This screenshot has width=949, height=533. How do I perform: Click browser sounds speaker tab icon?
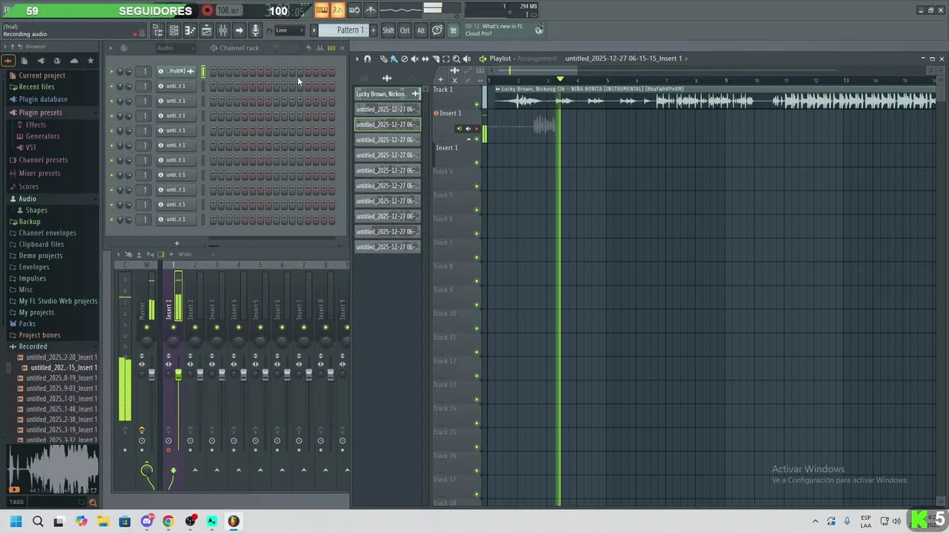pos(41,61)
